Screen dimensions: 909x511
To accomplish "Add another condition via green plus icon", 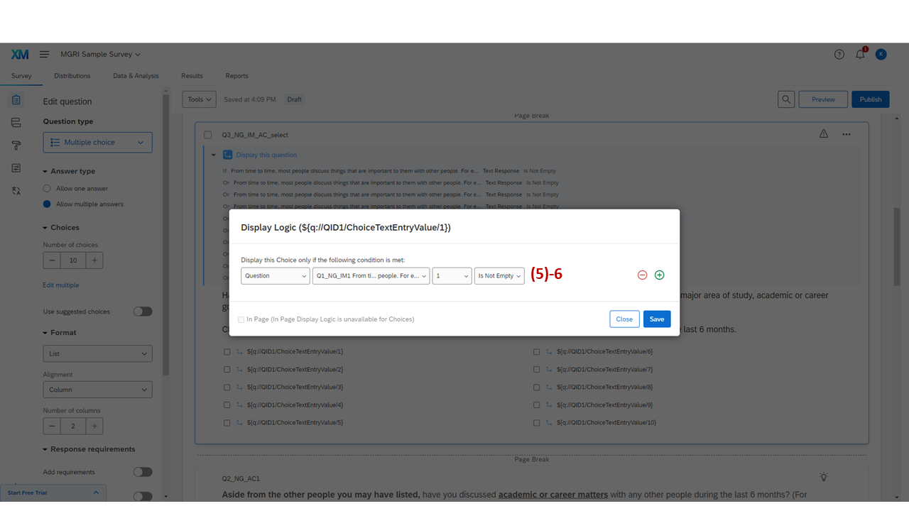I will (x=659, y=274).
